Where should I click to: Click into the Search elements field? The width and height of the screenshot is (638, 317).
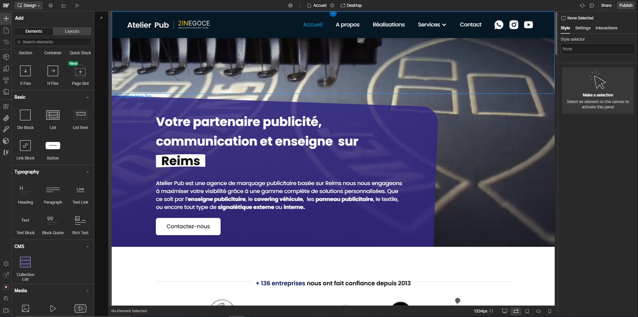[x=53, y=42]
